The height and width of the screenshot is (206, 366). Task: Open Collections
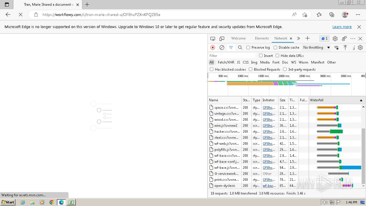(x=332, y=15)
